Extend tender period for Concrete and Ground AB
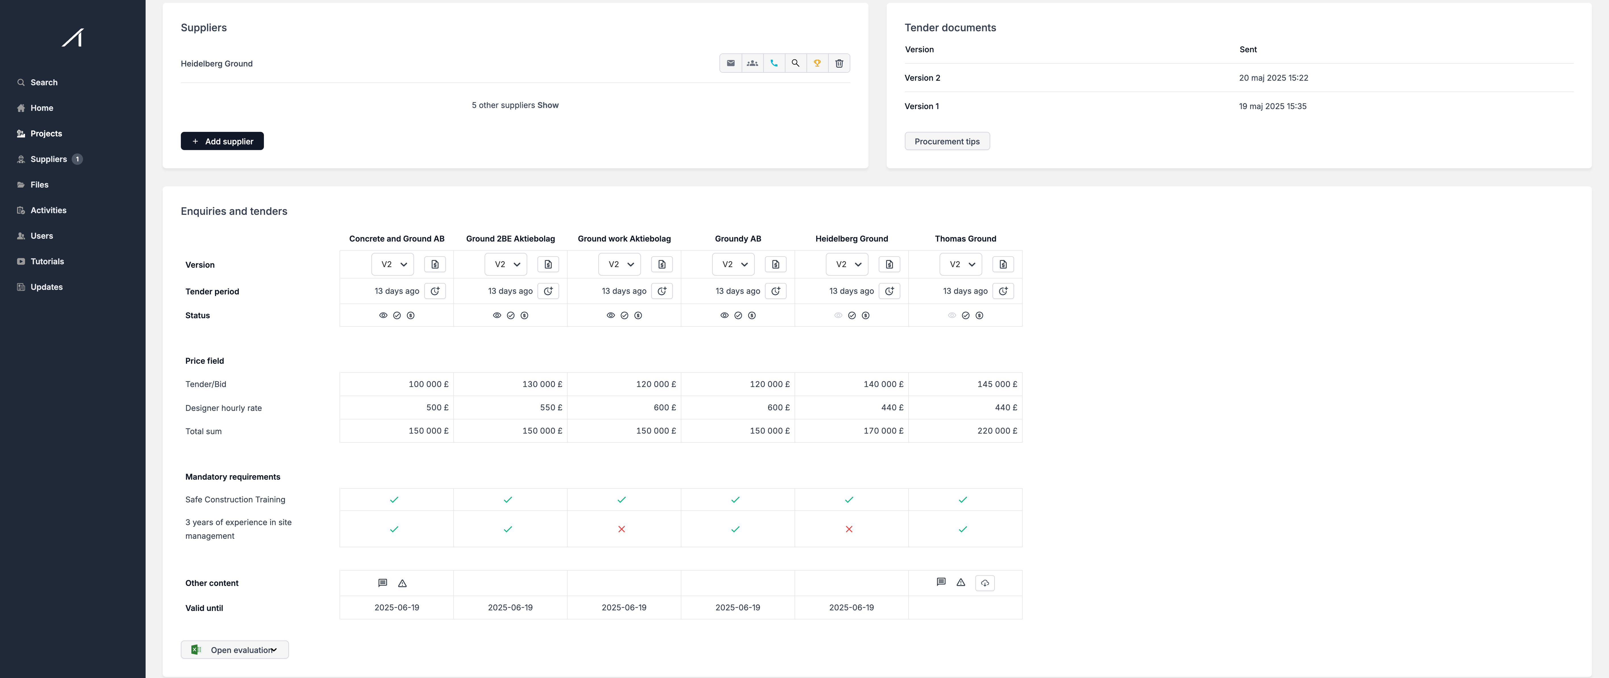The height and width of the screenshot is (678, 1609). click(435, 291)
